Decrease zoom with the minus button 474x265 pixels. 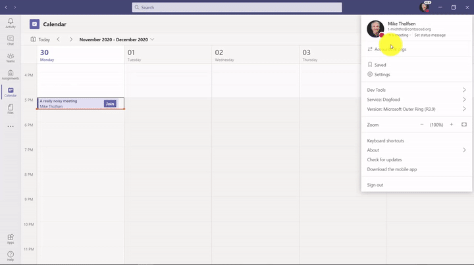pyautogui.click(x=422, y=125)
